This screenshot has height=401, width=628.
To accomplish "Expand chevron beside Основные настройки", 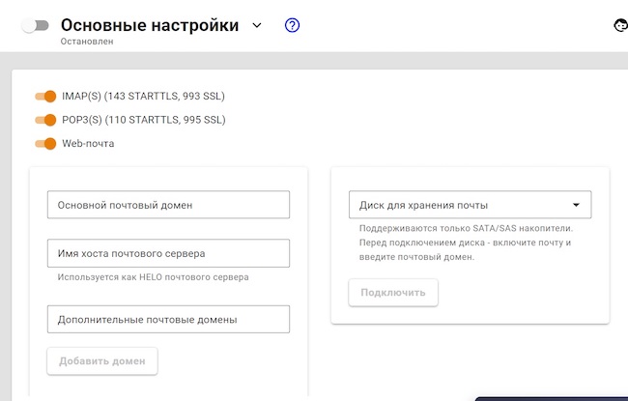I will [x=257, y=26].
